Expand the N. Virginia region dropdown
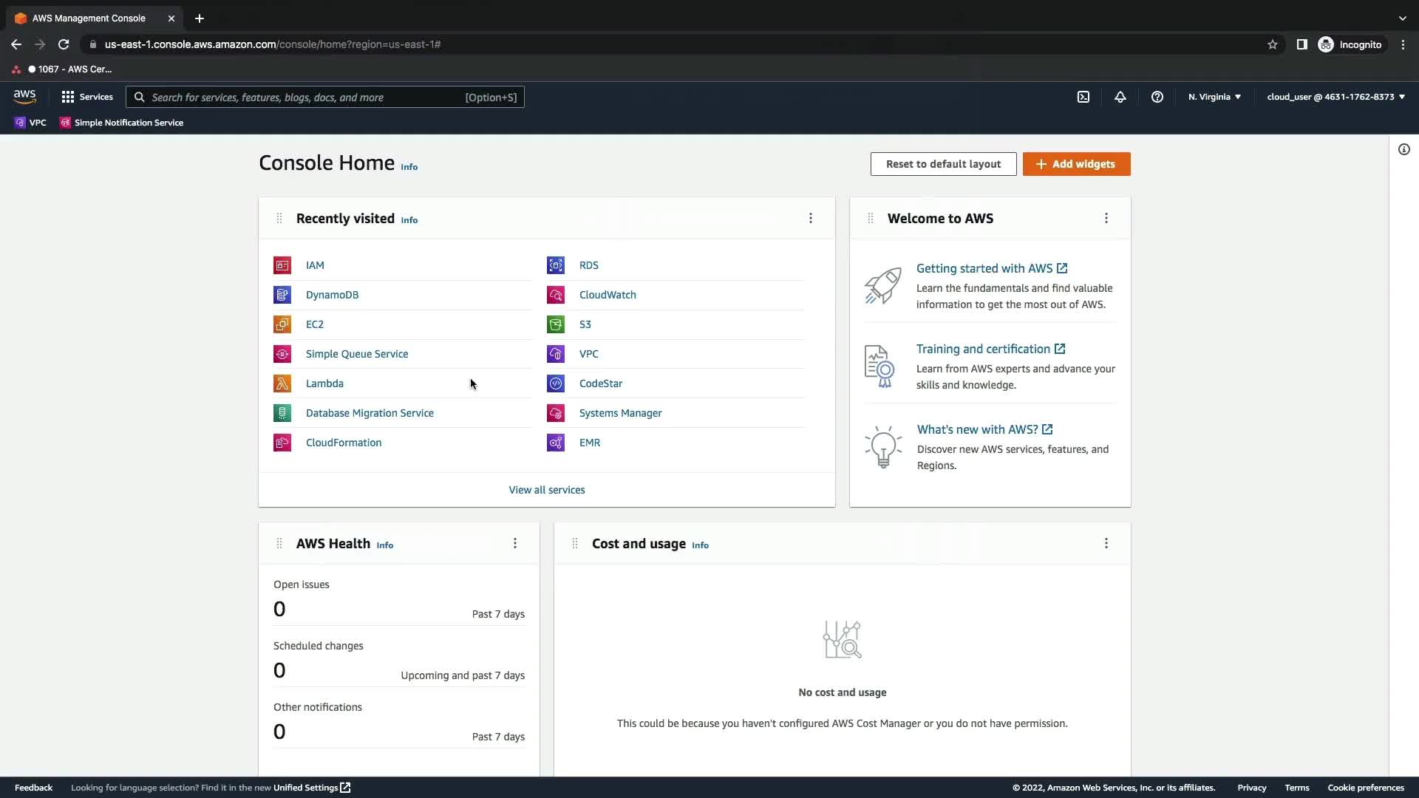 [x=1214, y=97]
